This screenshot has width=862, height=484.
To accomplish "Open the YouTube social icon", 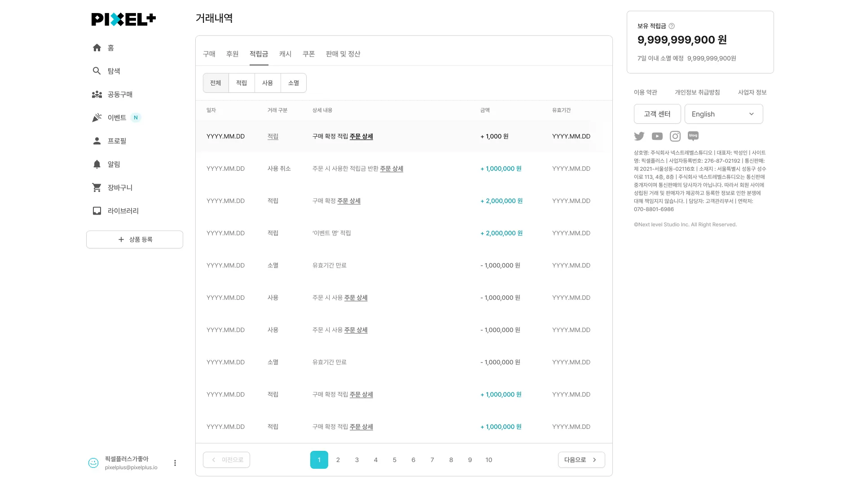I will pos(657,136).
